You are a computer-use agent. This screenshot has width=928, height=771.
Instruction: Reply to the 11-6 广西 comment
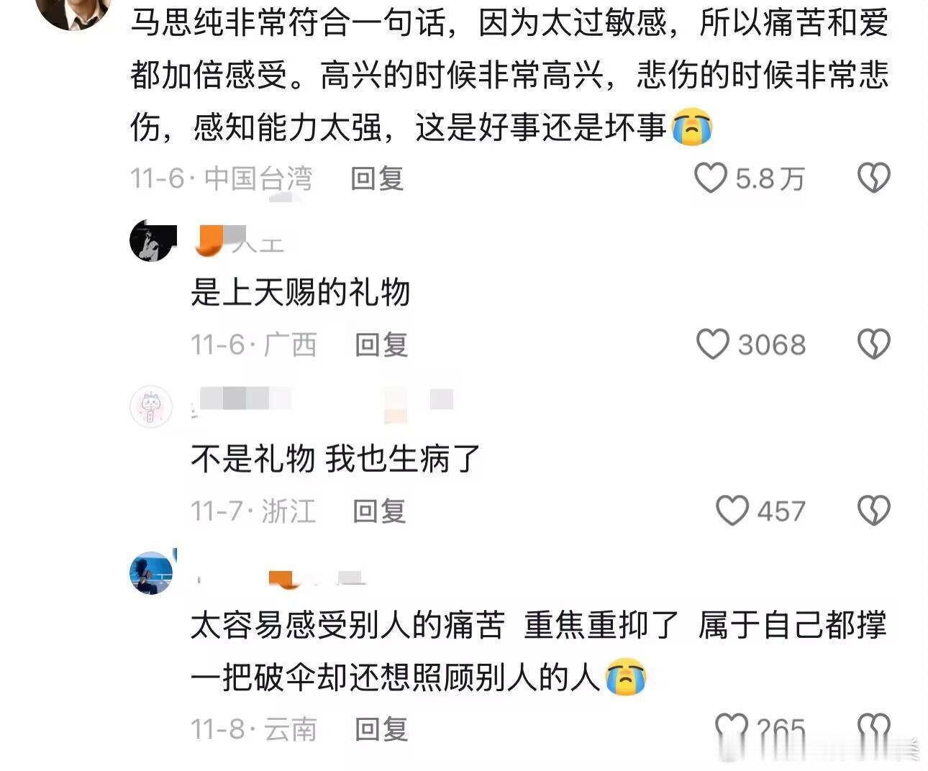pyautogui.click(x=381, y=345)
